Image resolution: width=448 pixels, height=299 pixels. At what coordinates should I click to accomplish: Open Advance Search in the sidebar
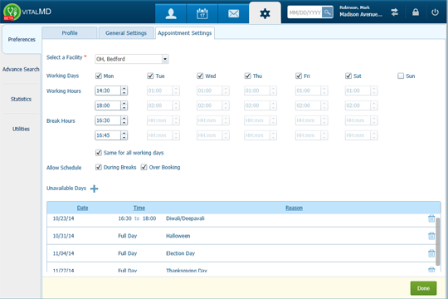pos(21,69)
